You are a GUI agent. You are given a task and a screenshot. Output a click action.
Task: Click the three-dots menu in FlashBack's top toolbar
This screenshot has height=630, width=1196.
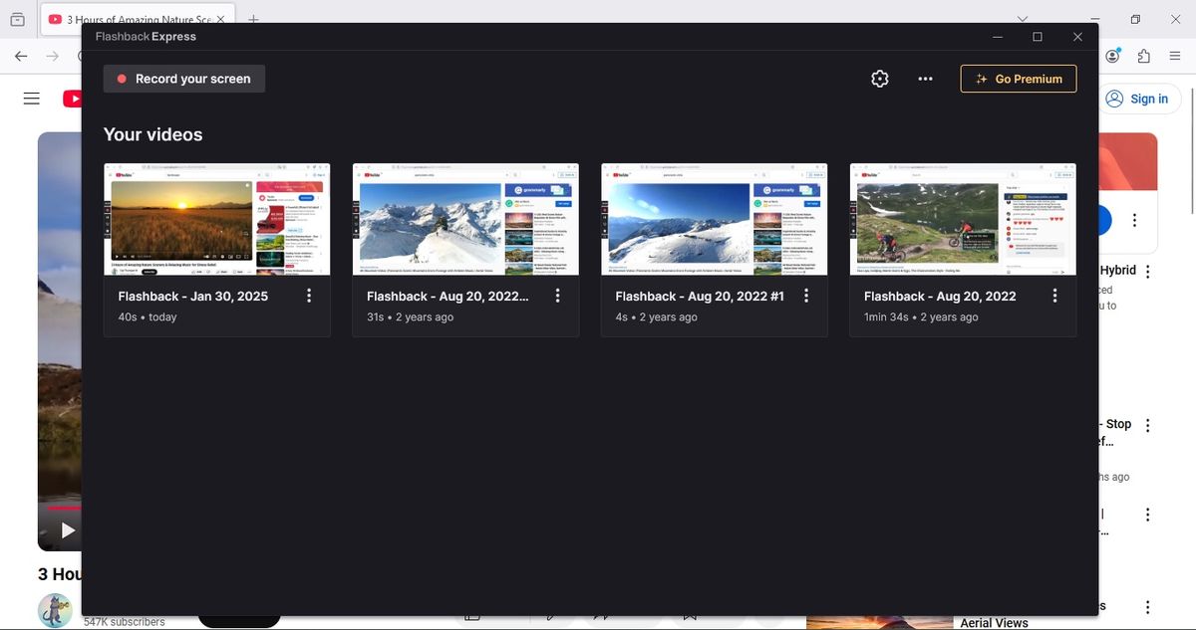tap(925, 78)
